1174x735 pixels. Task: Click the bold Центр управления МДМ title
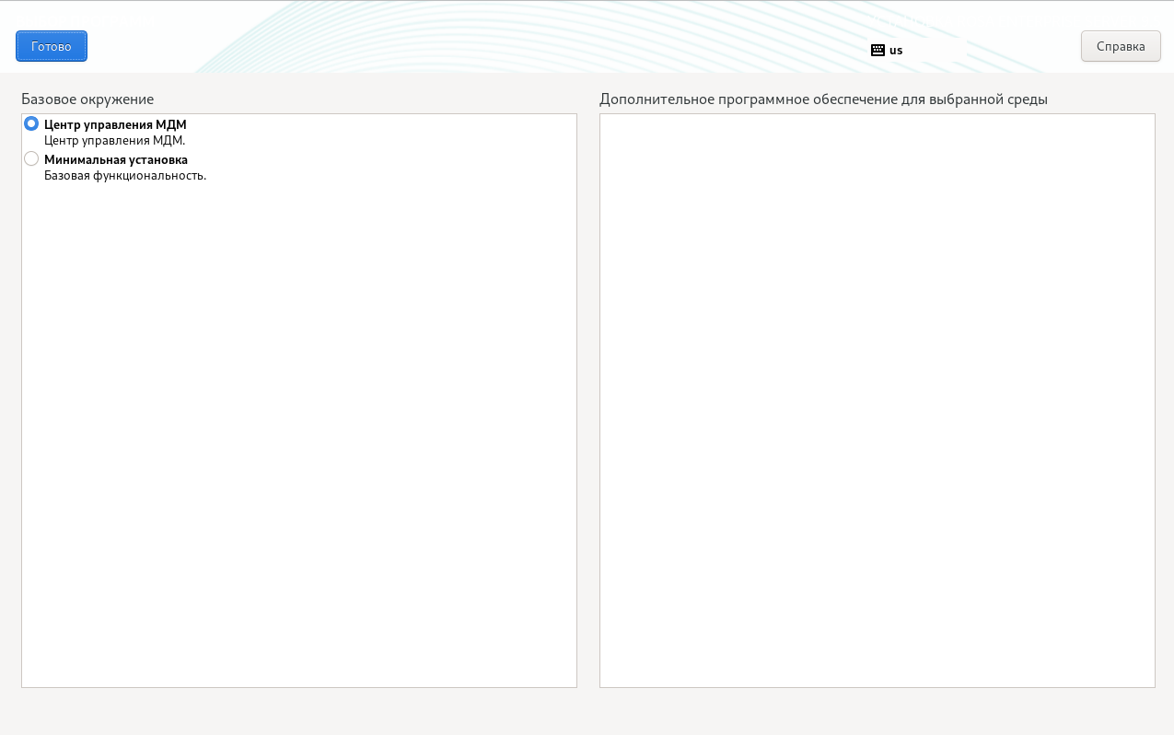[115, 124]
